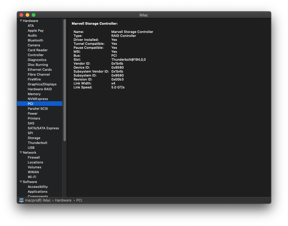This screenshot has height=226, width=288.
Task: Open the Disc Burning entry
Action: tap(38, 65)
